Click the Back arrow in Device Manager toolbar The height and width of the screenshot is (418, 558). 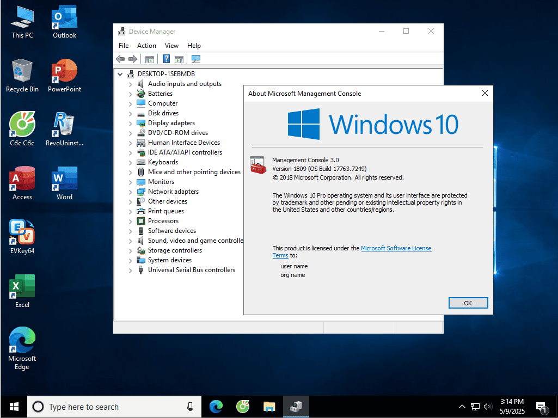pyautogui.click(x=121, y=59)
